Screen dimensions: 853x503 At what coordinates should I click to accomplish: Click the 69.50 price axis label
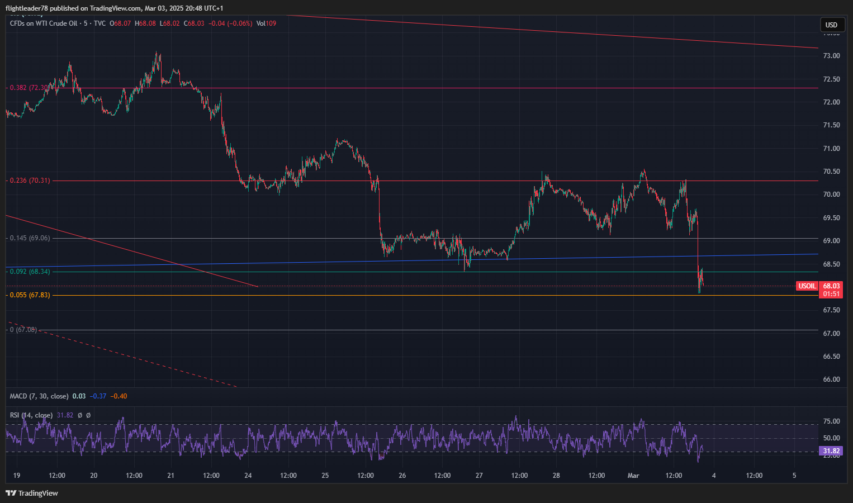[x=831, y=218]
